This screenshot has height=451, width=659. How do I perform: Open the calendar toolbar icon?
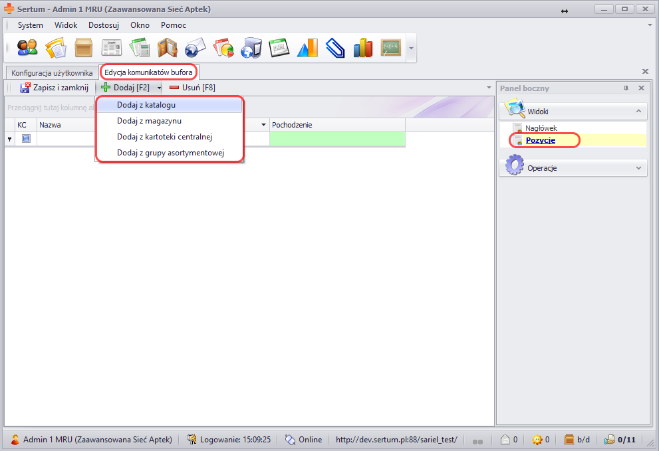(279, 48)
